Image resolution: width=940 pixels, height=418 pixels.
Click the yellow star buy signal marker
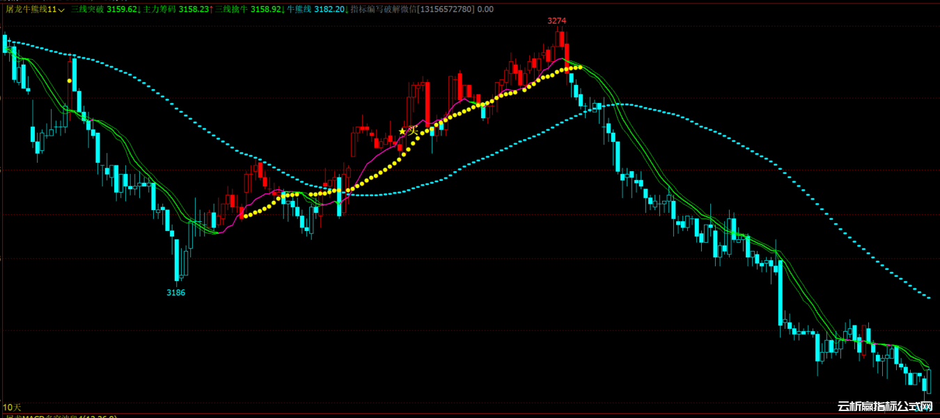click(x=402, y=131)
